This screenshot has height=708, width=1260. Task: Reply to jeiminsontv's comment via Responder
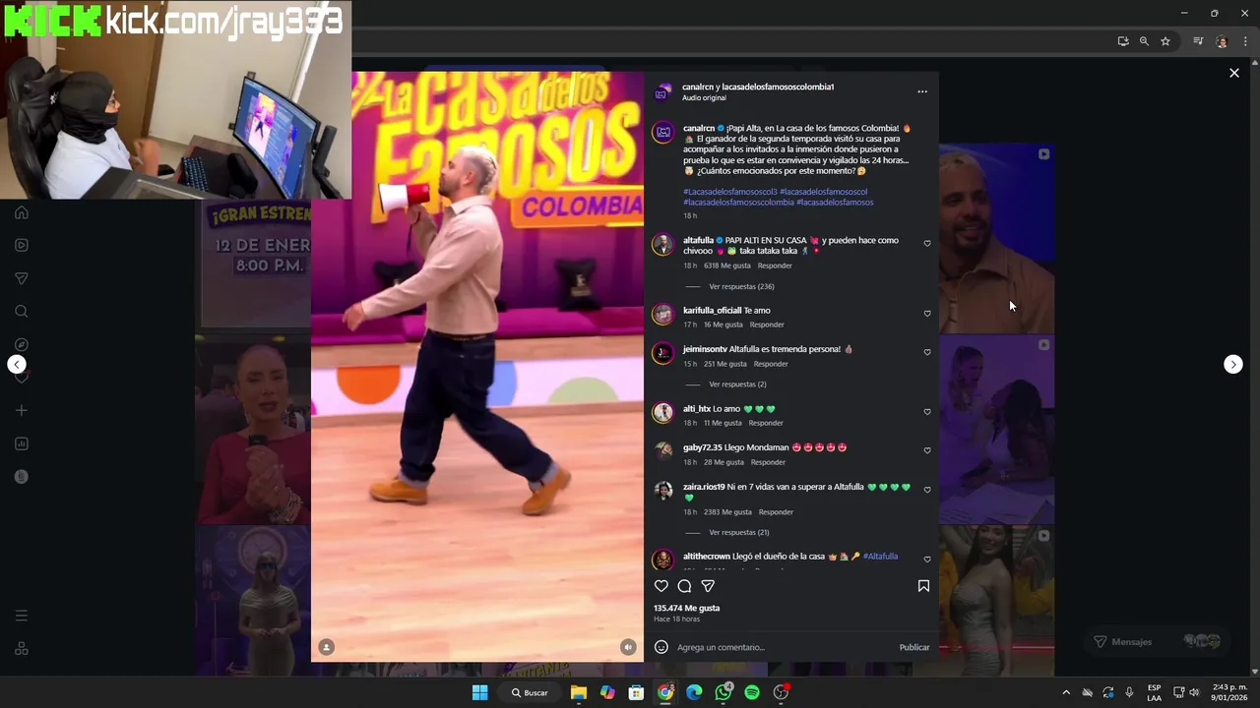pos(771,364)
